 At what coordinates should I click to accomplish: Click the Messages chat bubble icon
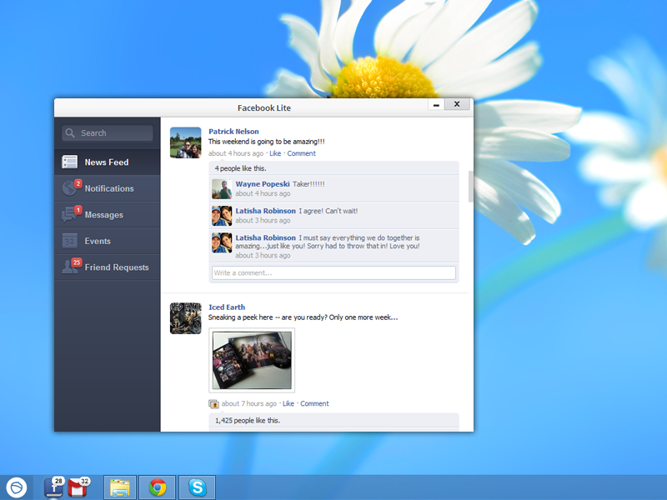tap(69, 215)
